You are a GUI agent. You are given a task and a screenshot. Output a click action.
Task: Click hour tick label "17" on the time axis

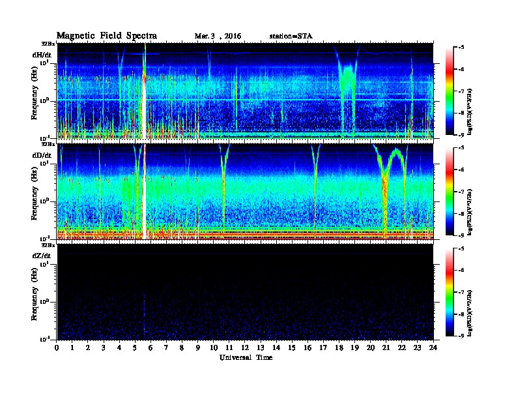pos(323,348)
